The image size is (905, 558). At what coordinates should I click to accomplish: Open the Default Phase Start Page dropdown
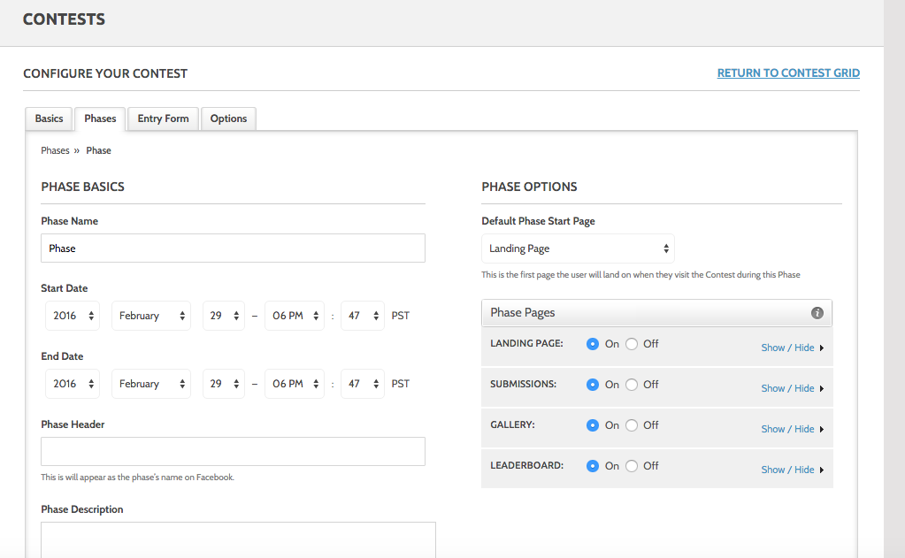578,248
